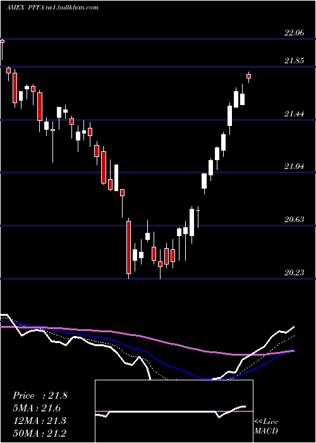Select the 21.04 price level label

[295, 166]
